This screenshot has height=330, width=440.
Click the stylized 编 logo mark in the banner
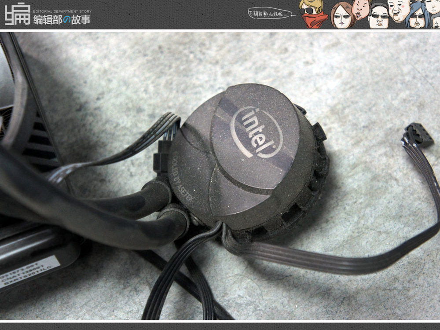click(x=18, y=14)
